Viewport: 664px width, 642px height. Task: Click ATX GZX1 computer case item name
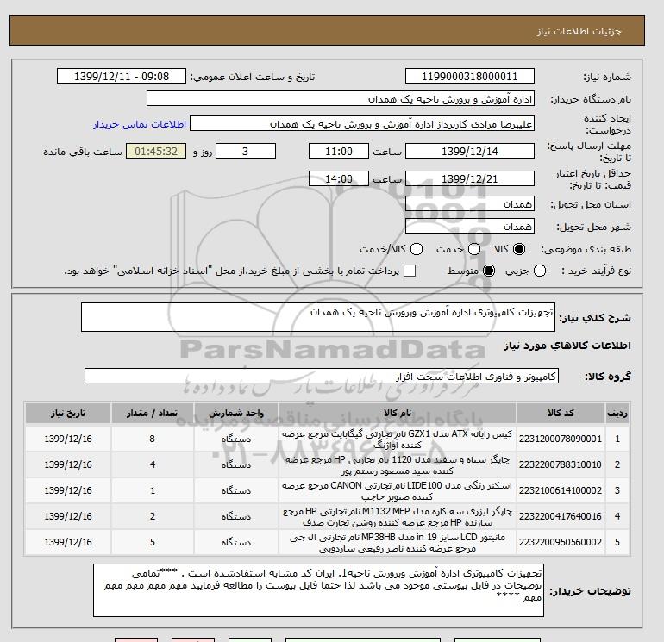tap(398, 439)
